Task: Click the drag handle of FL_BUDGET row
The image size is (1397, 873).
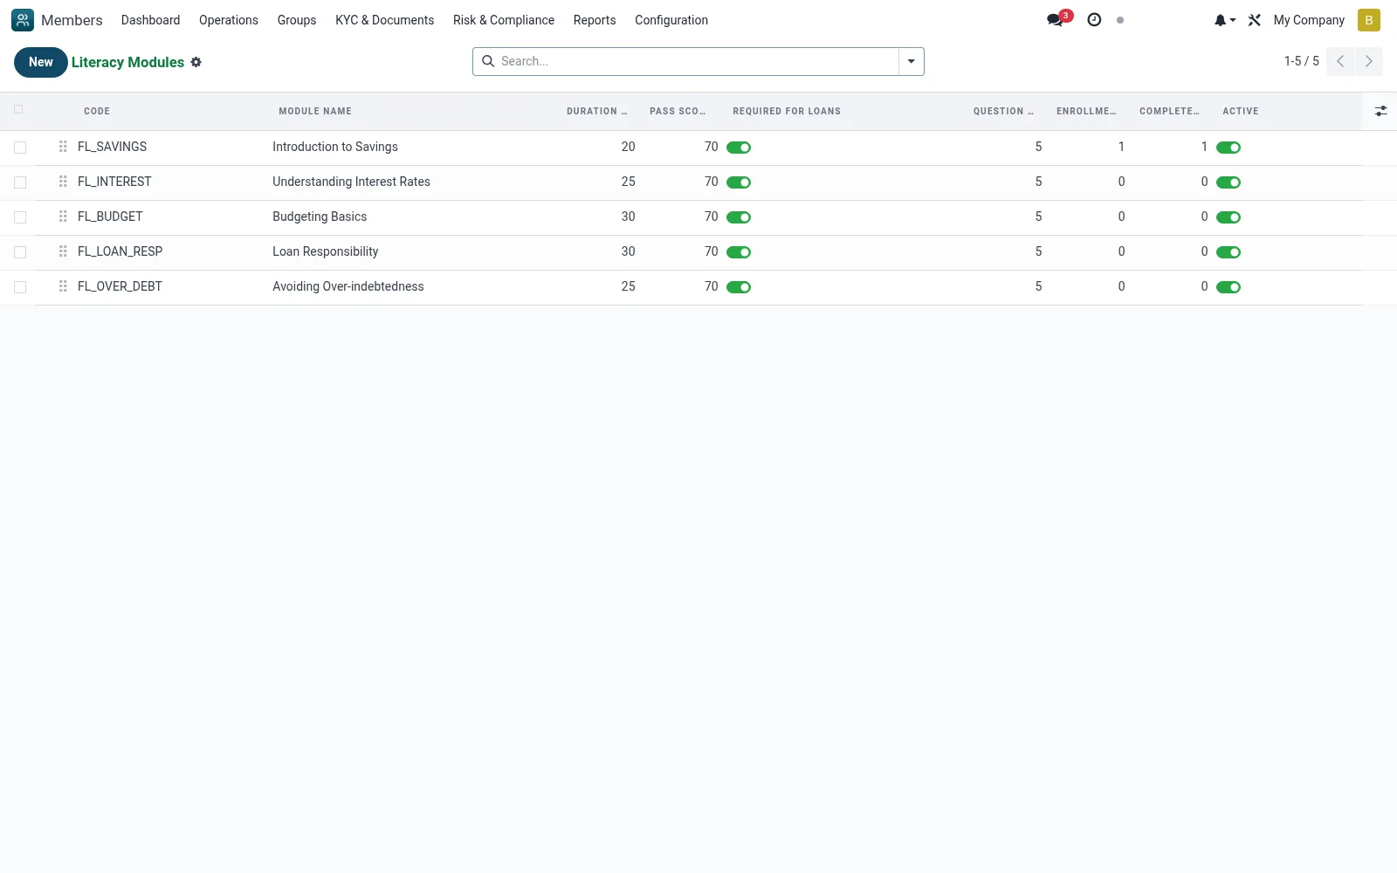Action: coord(63,217)
